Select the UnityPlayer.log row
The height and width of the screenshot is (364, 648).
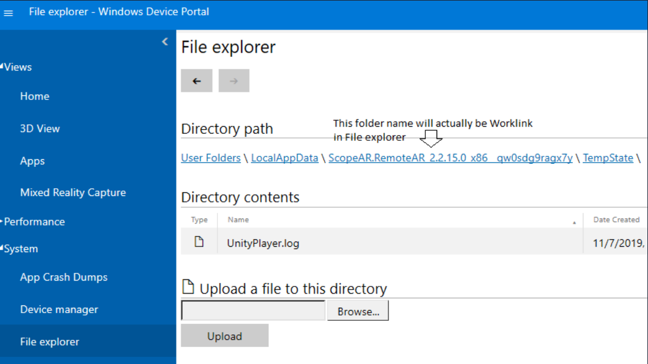(x=262, y=243)
